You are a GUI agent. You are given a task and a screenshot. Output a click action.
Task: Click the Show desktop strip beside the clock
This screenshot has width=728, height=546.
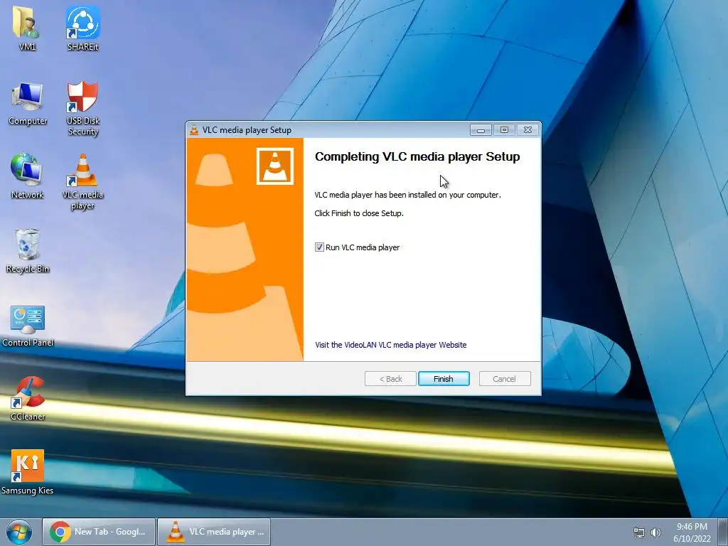pos(723,532)
